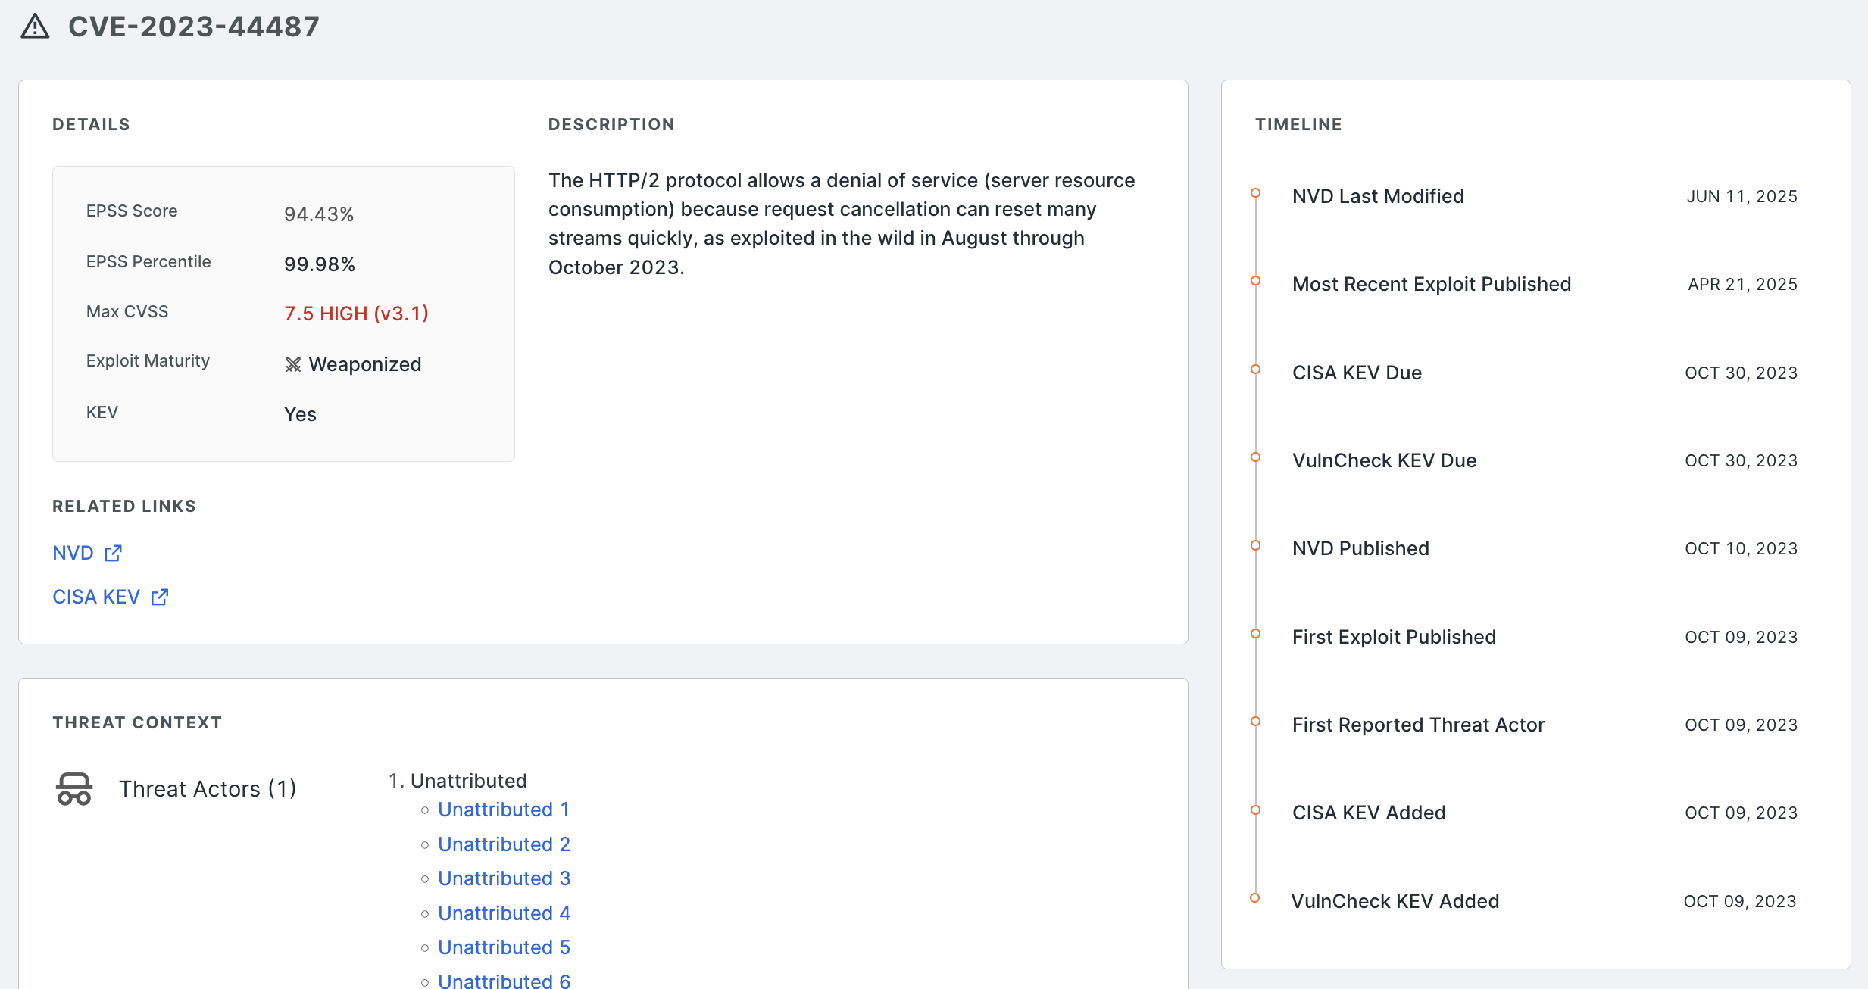Click the First Exploit Published timeline marker
Viewport: 1868px width, 989px height.
[1255, 634]
